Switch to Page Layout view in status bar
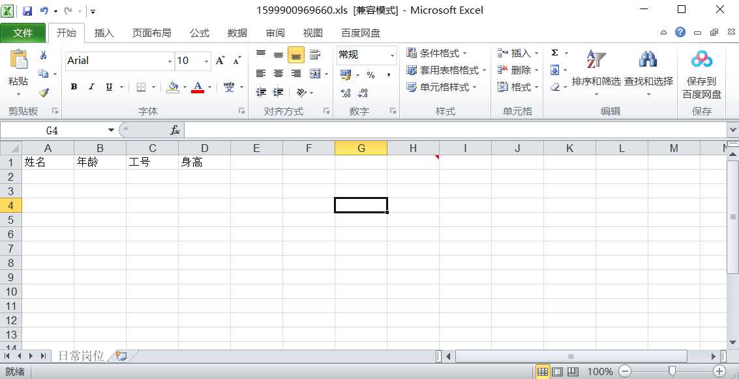 tap(557, 371)
